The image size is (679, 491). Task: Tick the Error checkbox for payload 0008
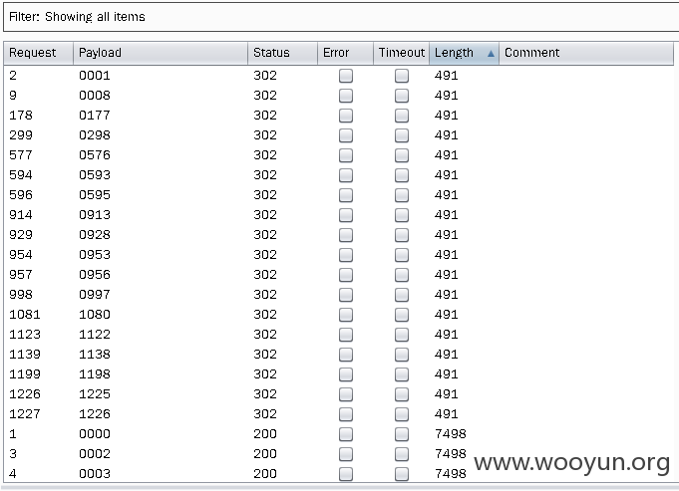346,96
